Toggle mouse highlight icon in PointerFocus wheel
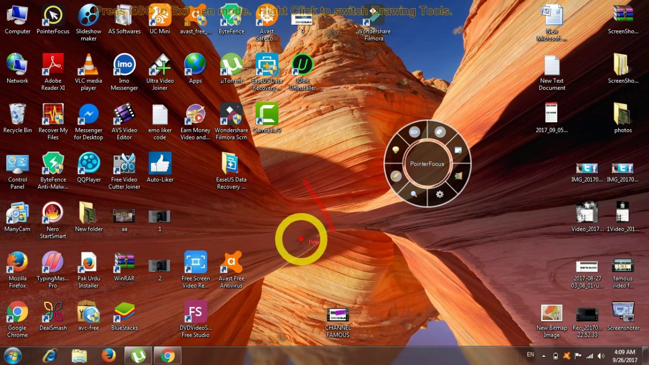Image resolution: width=649 pixels, height=365 pixels. click(x=440, y=132)
